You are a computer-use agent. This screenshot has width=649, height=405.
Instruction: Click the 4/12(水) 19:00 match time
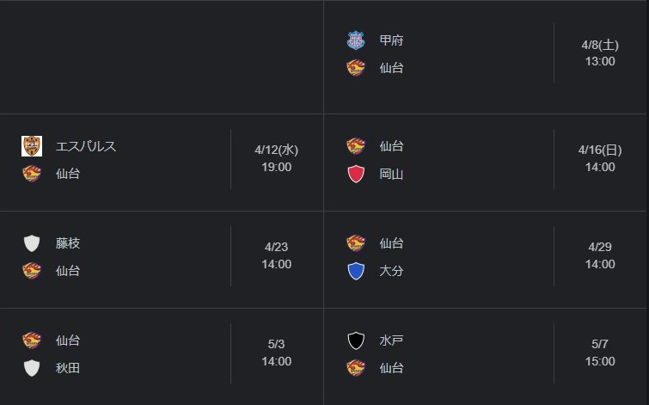(276, 158)
